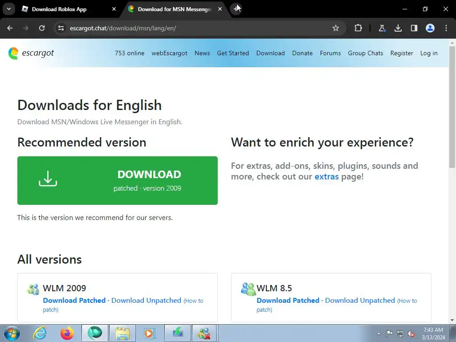Open the Get Started page
The width and height of the screenshot is (456, 342).
(x=233, y=53)
